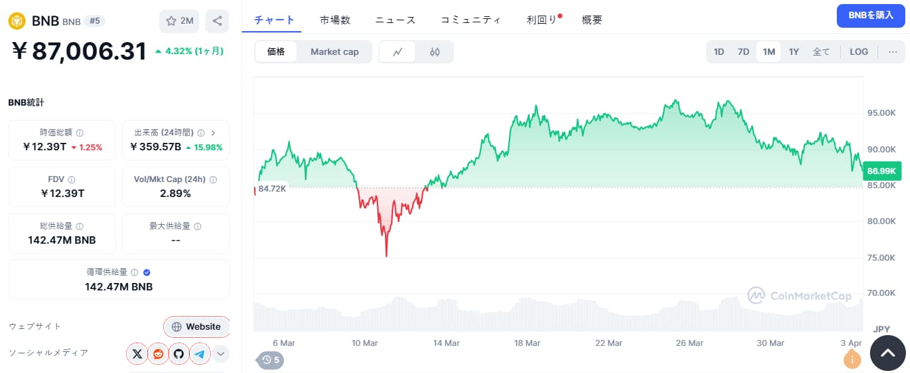Click the scroll-to-top arrow button
910x373 pixels.
coord(888,351)
